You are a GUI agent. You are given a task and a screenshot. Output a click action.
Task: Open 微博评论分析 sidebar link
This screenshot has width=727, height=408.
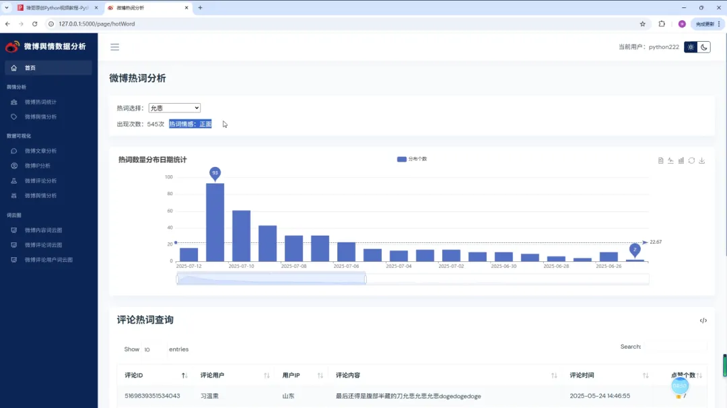point(41,181)
